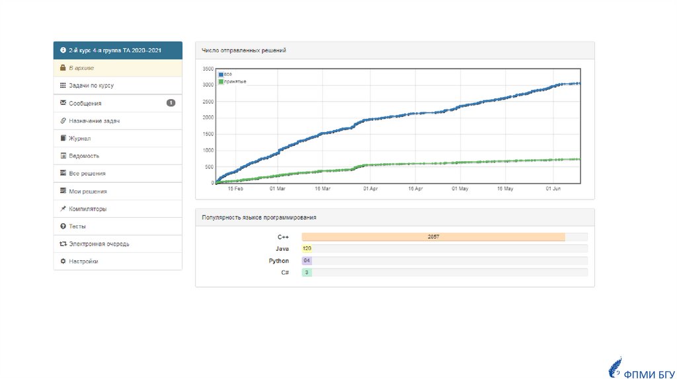
Task: Click the grid icon for Задачи по курсу
Action: click(63, 86)
